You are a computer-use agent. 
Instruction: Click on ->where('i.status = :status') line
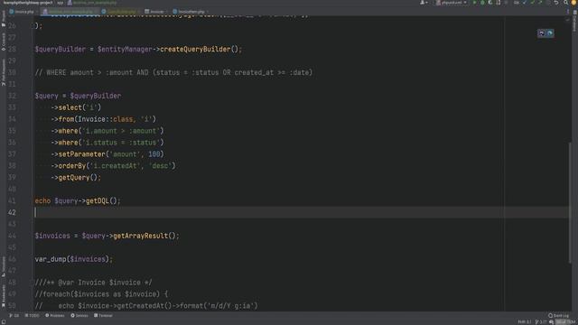point(107,143)
